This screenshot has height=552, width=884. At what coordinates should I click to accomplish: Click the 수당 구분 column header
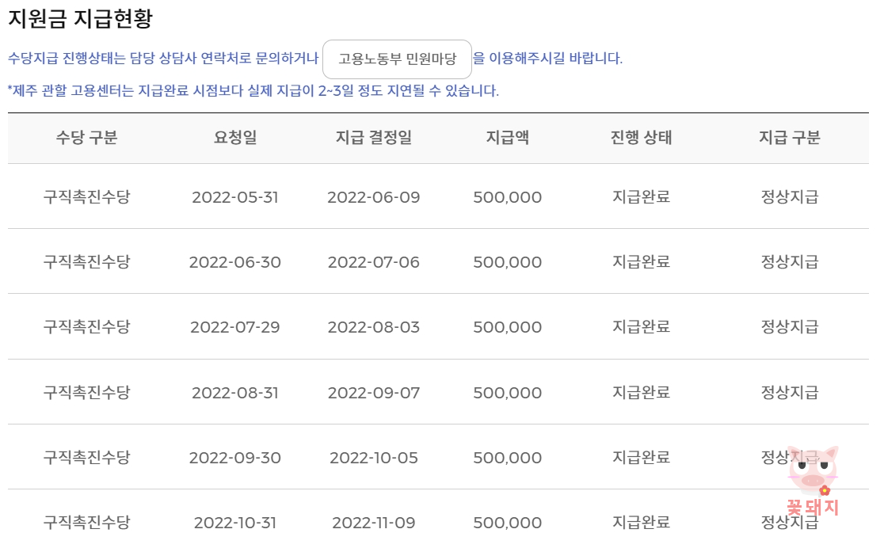pos(87,137)
